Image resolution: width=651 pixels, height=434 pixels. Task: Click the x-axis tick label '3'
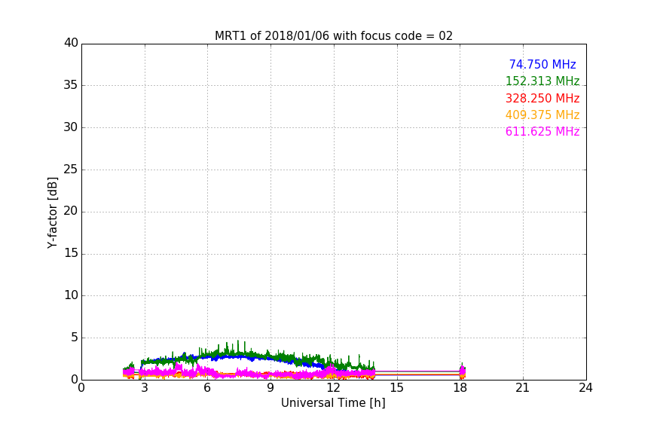point(145,388)
